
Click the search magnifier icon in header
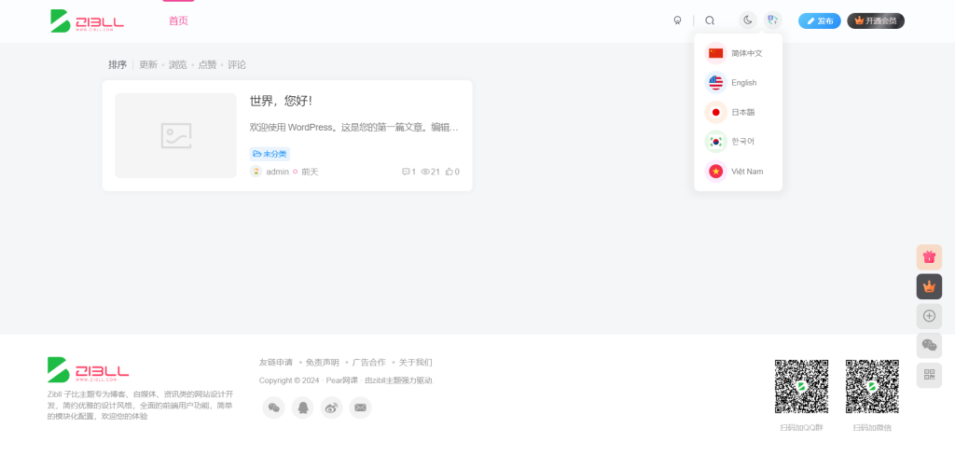pyautogui.click(x=710, y=21)
